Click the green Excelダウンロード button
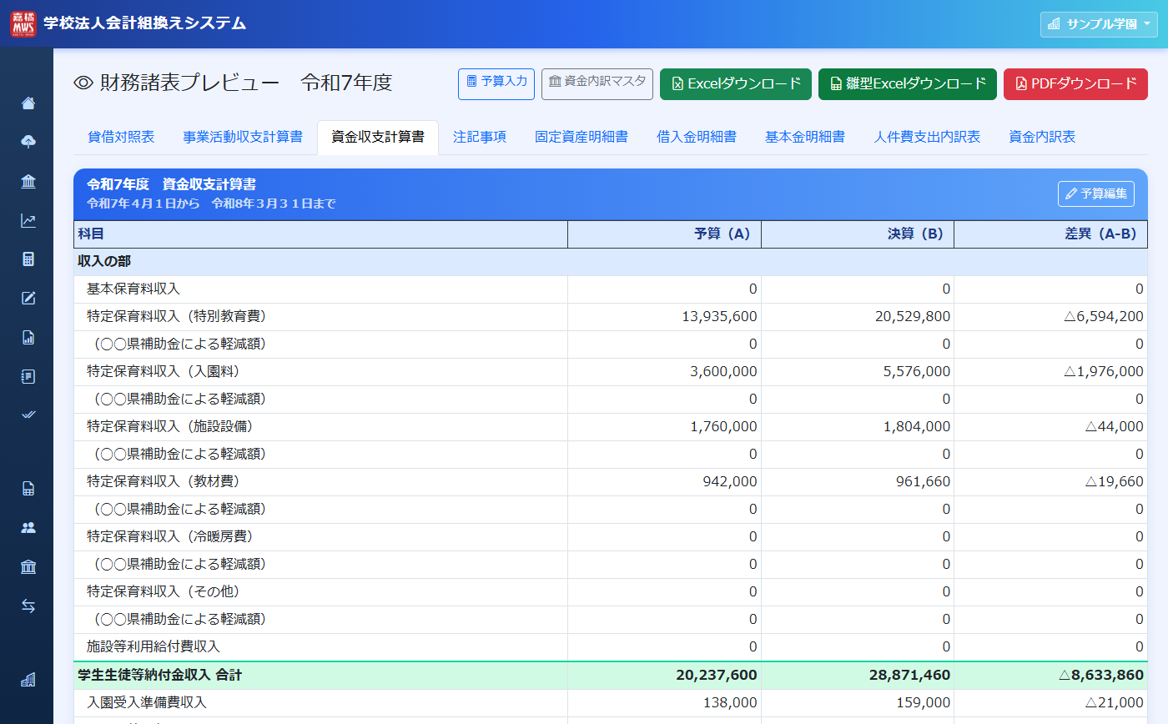Image resolution: width=1168 pixels, height=724 pixels. click(736, 83)
